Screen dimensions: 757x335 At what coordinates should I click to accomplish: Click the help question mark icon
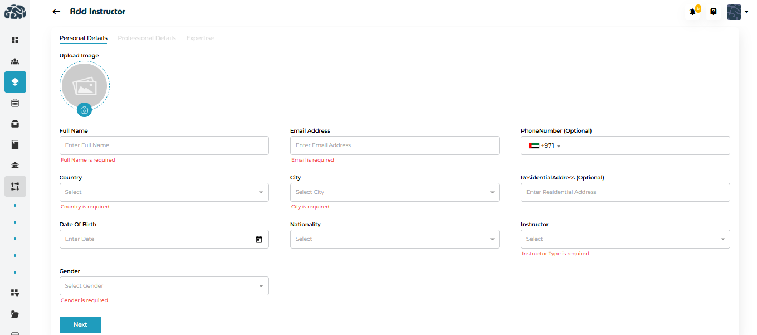pyautogui.click(x=714, y=12)
